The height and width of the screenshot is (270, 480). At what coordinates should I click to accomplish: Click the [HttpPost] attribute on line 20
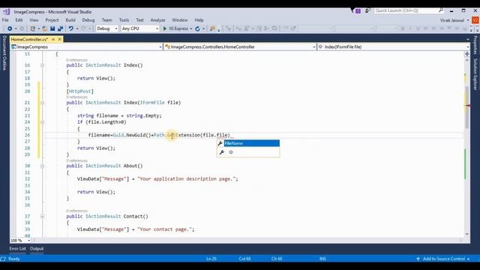[x=80, y=91]
